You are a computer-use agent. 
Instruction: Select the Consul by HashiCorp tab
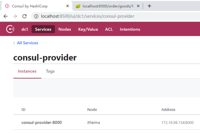36,6
